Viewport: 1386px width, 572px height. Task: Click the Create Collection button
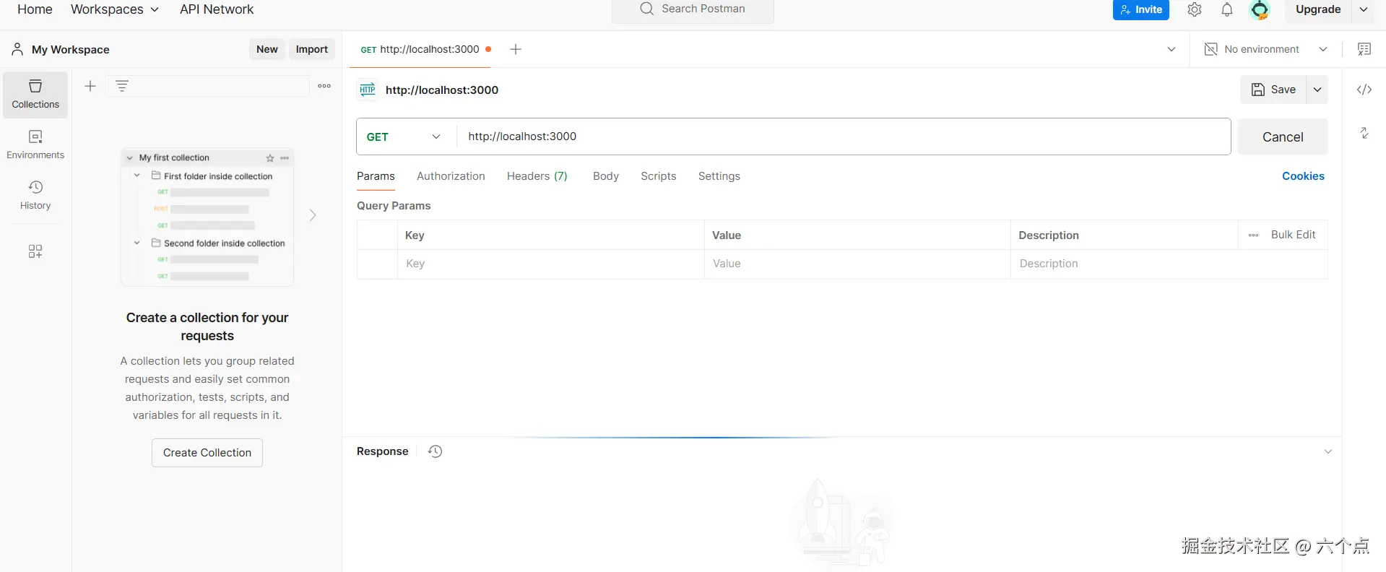(x=207, y=453)
